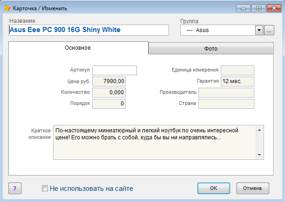Cancel with the Отмена button
Image resolution: width=285 pixels, height=202 pixels.
253,188
